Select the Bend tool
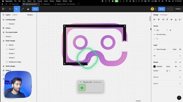This screenshot has width=183, height=102. 23,9
